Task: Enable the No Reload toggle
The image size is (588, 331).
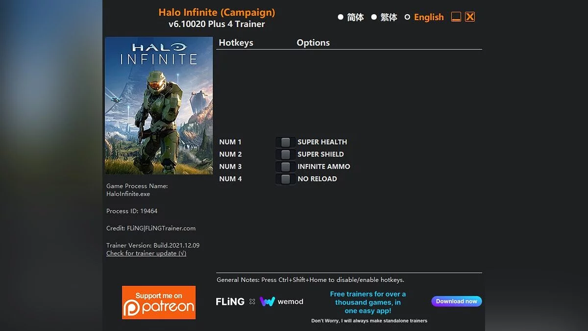Action: (x=285, y=179)
